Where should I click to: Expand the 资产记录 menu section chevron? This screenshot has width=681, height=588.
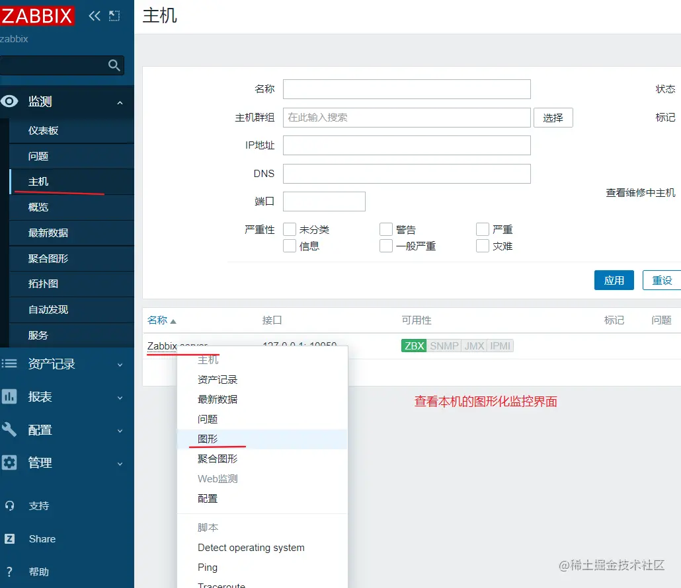coord(120,365)
